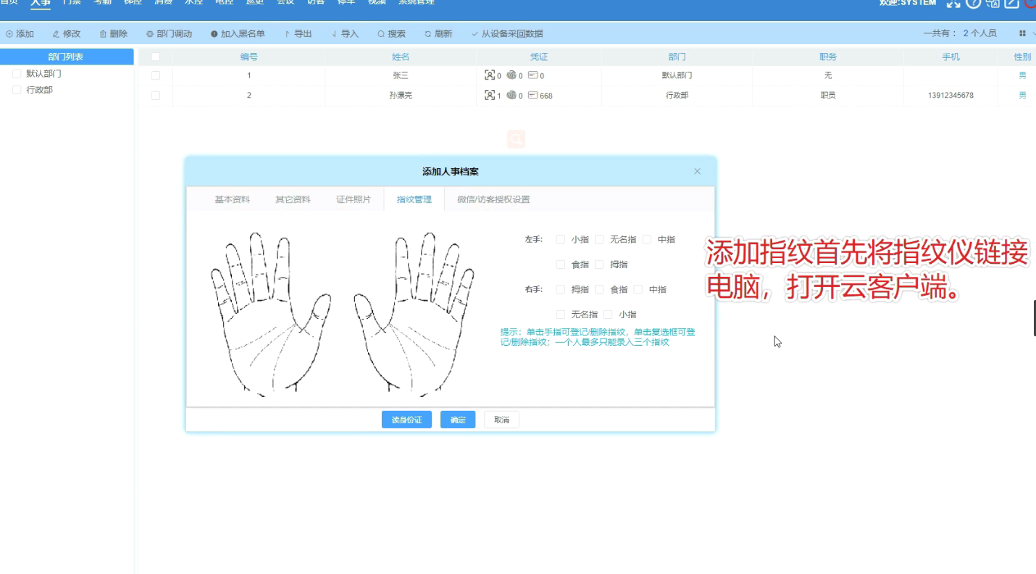
Task: Confirm with the 确定 button
Action: (x=458, y=420)
